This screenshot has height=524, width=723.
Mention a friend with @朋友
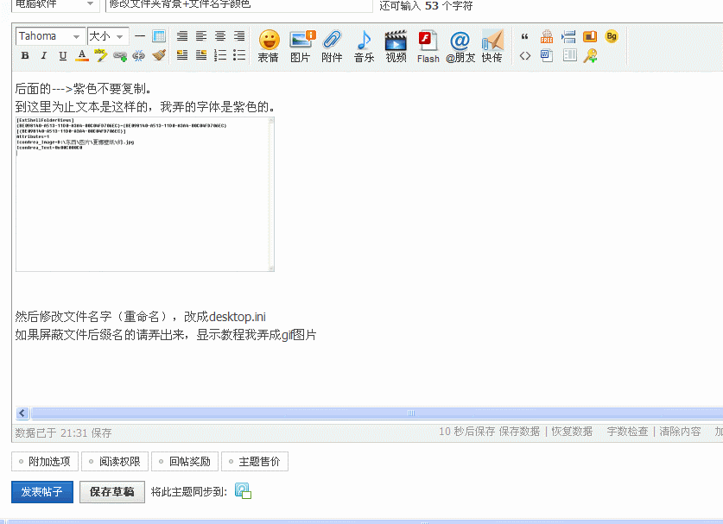coord(460,46)
